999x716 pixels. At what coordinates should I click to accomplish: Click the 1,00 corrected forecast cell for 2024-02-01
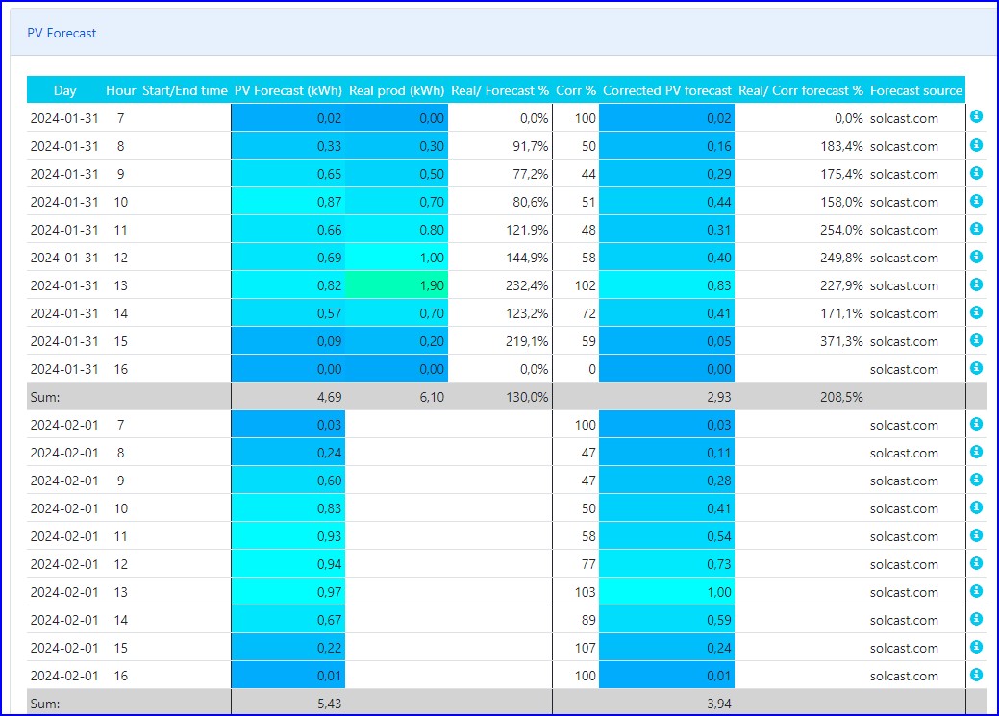666,592
